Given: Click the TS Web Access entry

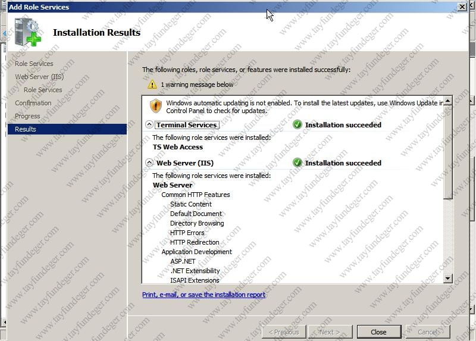Looking at the screenshot, I should (x=178, y=147).
